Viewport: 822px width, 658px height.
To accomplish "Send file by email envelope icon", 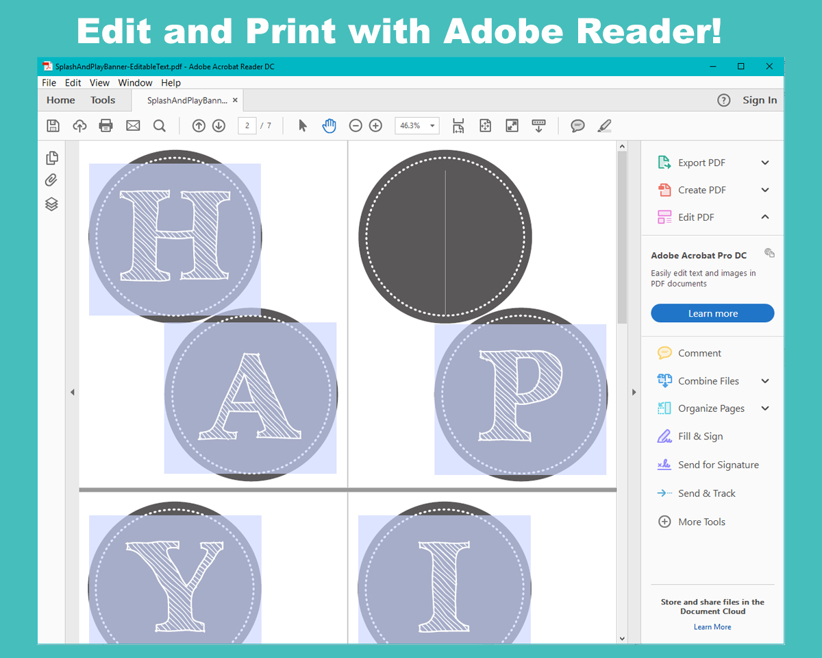I will click(133, 125).
